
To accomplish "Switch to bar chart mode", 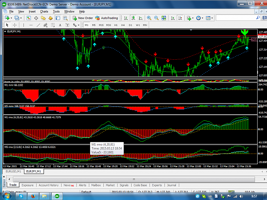I will point(126,18).
